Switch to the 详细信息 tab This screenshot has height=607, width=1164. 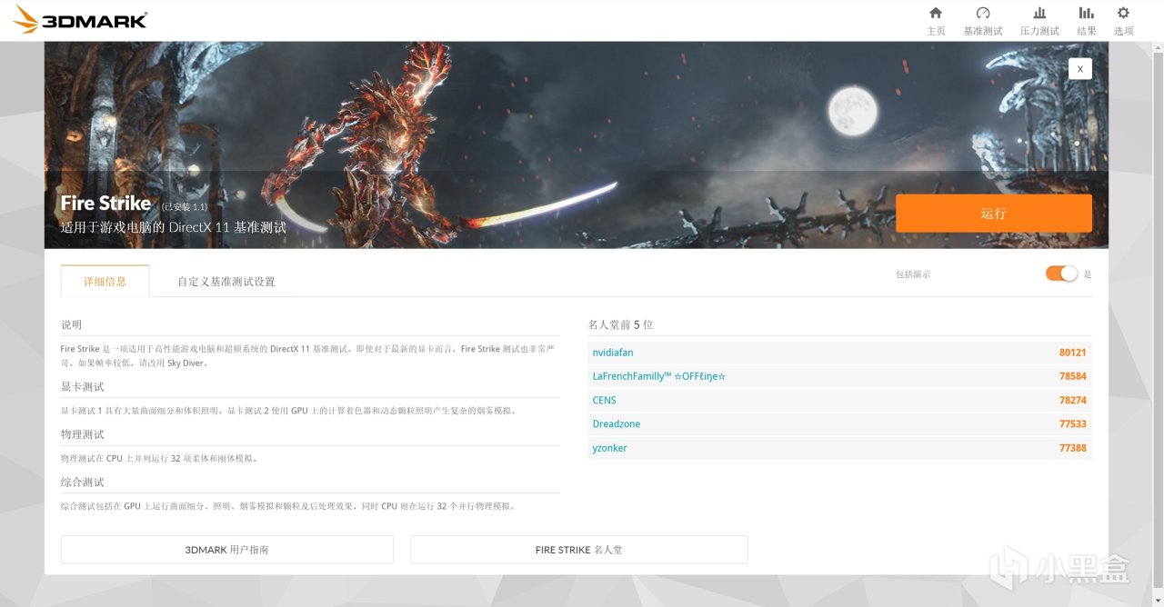(105, 281)
